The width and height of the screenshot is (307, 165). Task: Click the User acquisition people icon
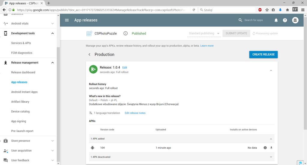click(x=5, y=151)
